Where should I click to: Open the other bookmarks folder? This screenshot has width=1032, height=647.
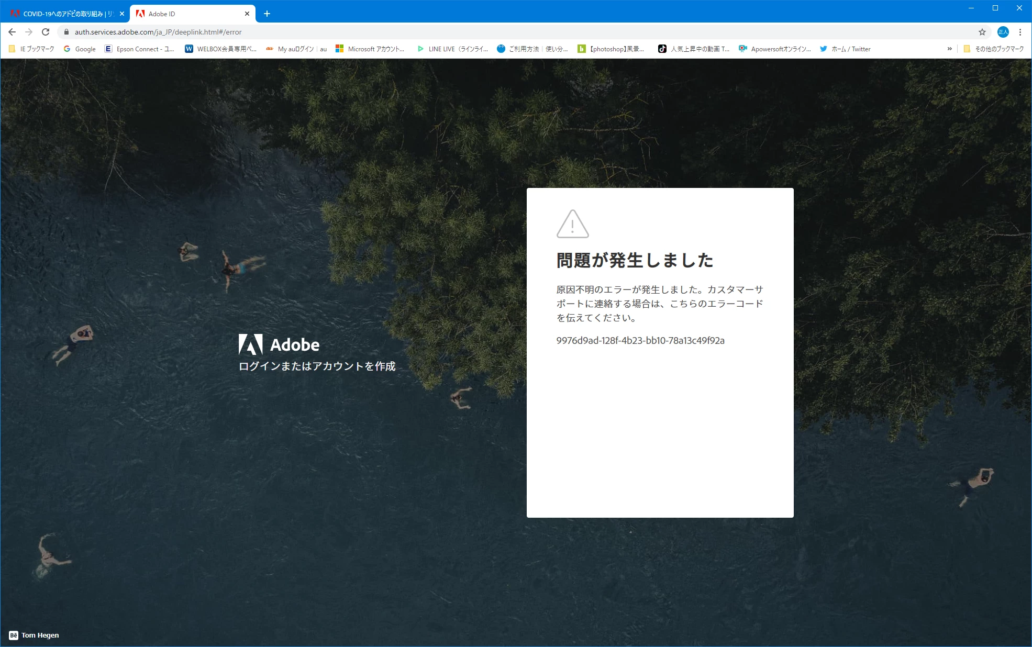pos(993,49)
